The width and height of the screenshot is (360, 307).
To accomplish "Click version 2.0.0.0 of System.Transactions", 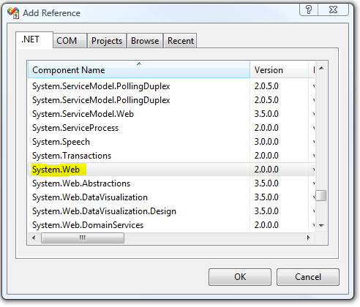I will click(266, 156).
